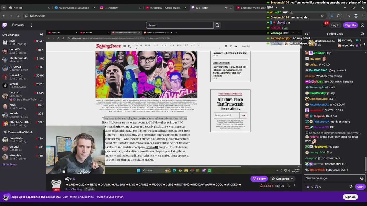
Task: Click the ajfunker username in chat
Action: 319,53
